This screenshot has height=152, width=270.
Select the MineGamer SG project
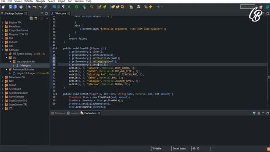[17, 77]
